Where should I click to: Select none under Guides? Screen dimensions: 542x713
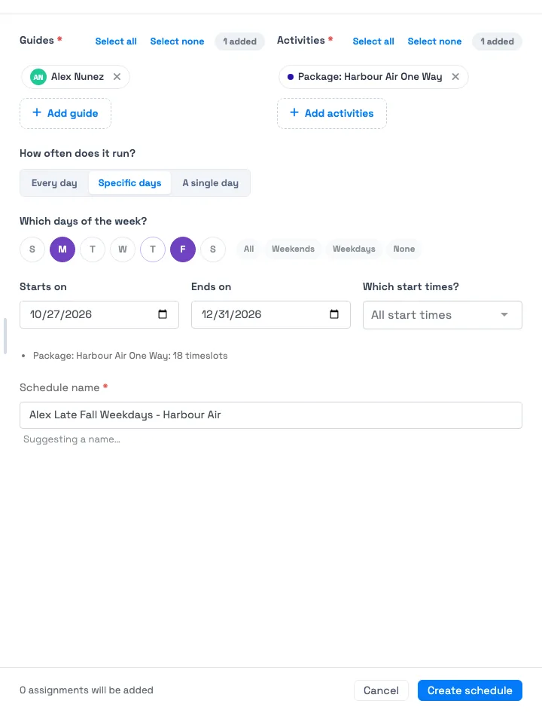pos(177,41)
